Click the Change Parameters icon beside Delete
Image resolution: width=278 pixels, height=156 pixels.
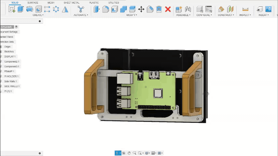[x=159, y=9]
